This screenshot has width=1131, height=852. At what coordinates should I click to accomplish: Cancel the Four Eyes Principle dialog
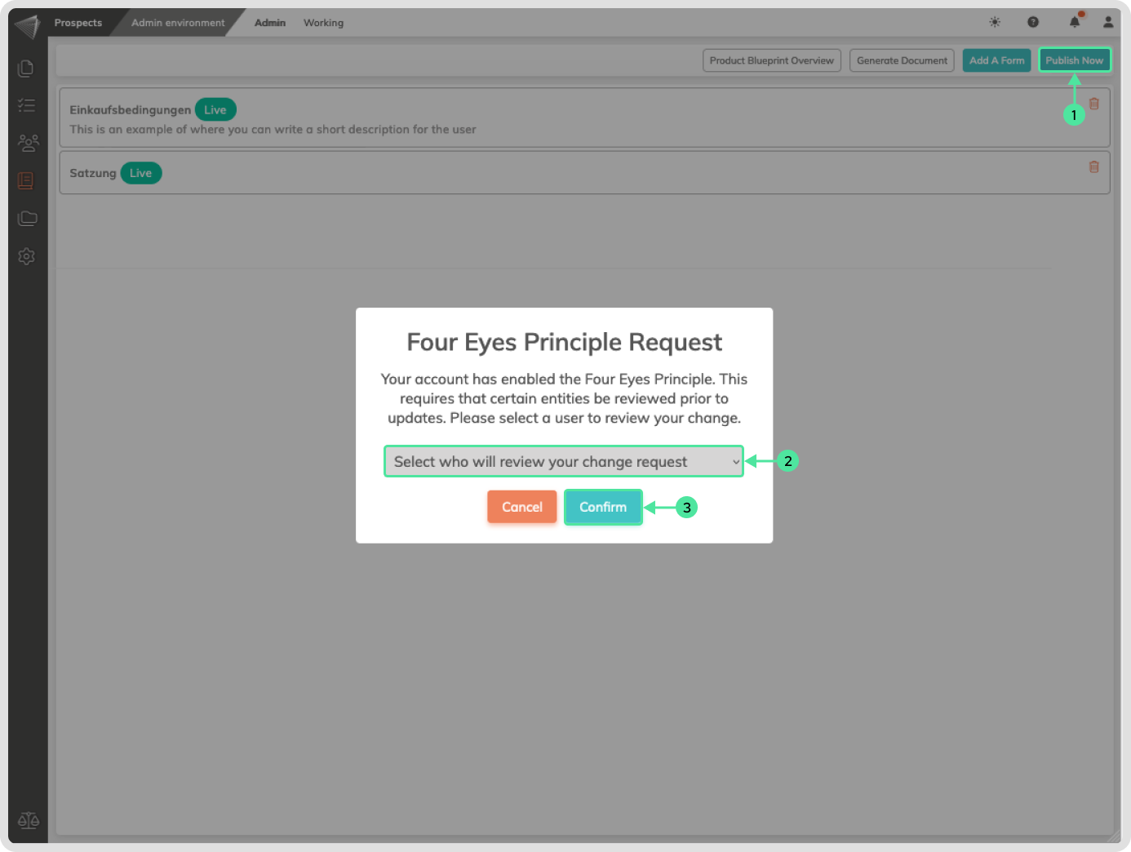point(521,507)
